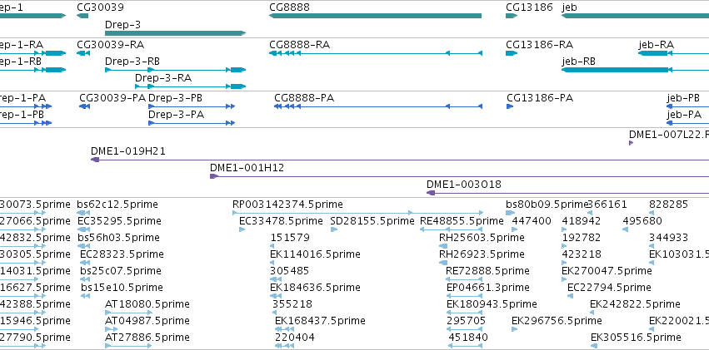
Task: Click the DME1-007L22 small purple marker
Action: coord(632,143)
